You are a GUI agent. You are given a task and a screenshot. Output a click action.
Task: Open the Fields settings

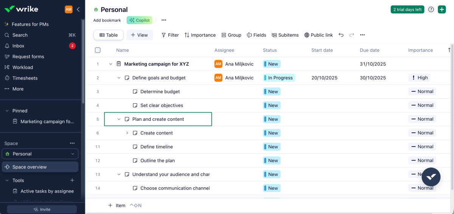pos(257,35)
